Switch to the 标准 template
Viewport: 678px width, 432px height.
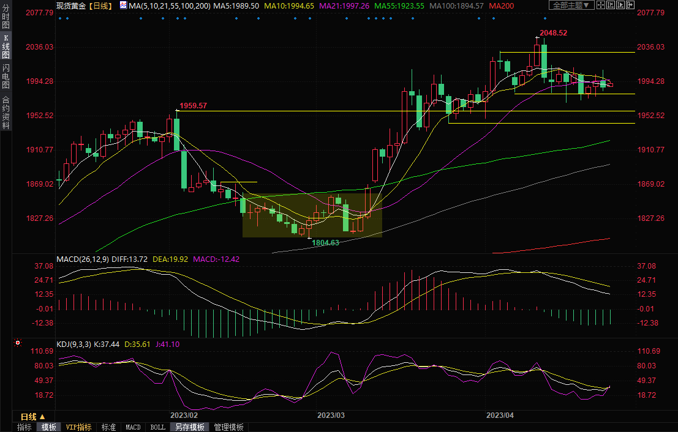tap(108, 427)
